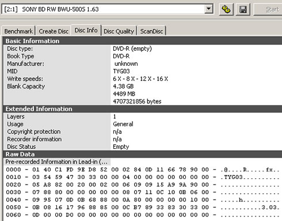
Task: Select the raw data row at offset 0020
Action: [143, 185]
